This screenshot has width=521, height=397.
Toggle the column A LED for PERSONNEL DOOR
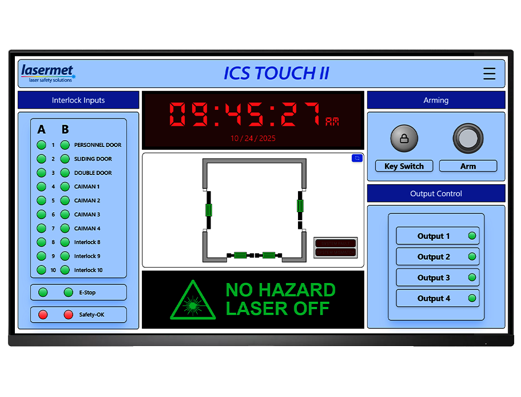click(41, 145)
